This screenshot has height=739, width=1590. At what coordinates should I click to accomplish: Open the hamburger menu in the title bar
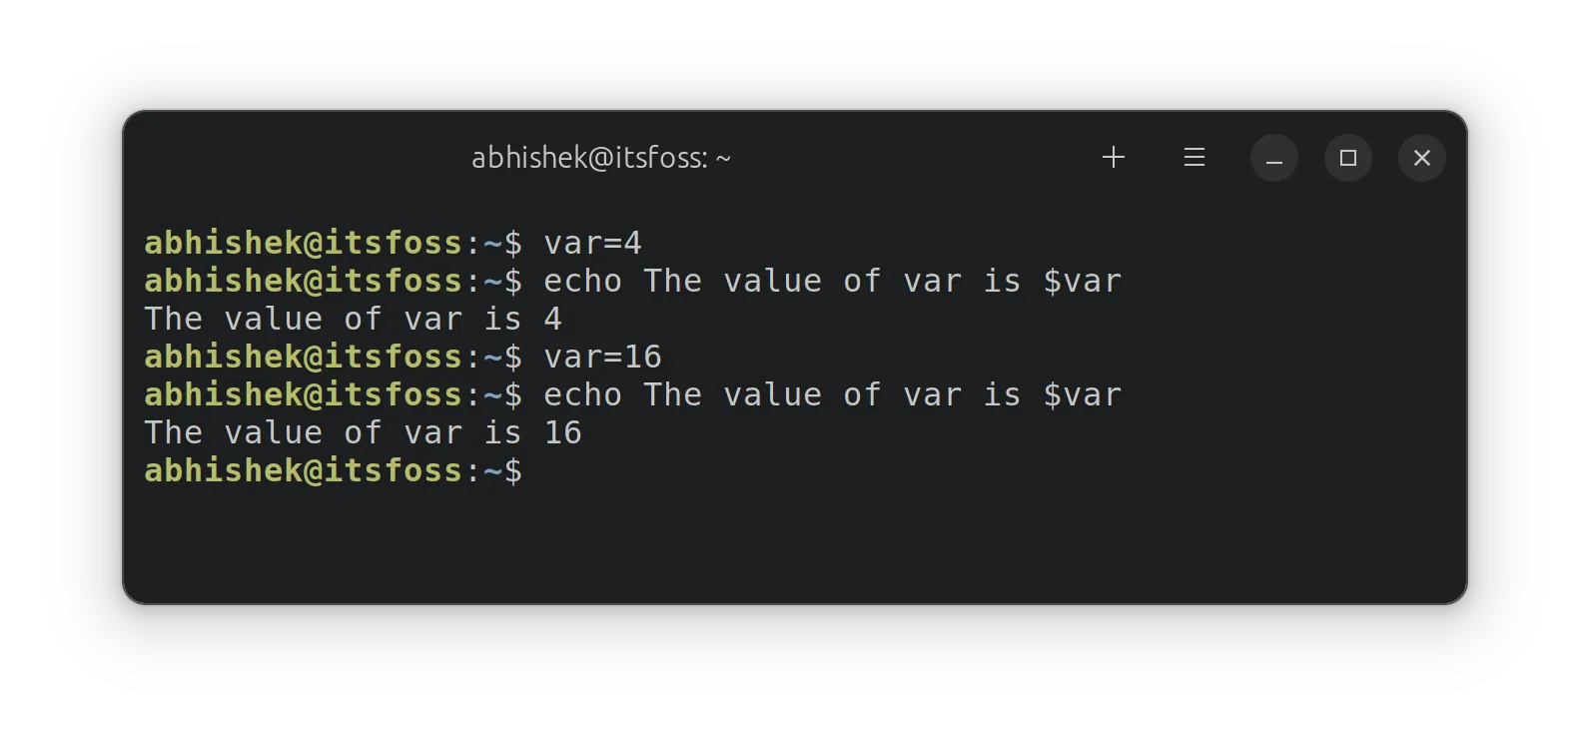tap(1194, 157)
